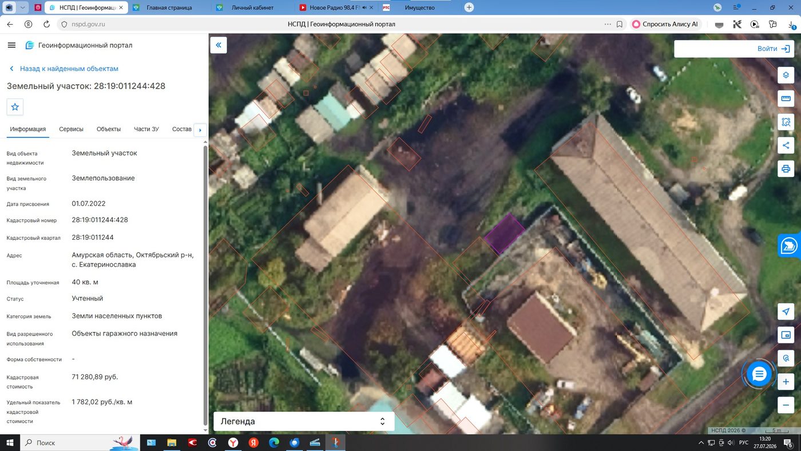Activate the ruler measurement tool

(x=786, y=98)
